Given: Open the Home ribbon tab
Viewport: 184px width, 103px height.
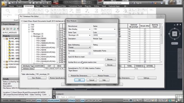Looking at the screenshot, I should [x=11, y=6].
